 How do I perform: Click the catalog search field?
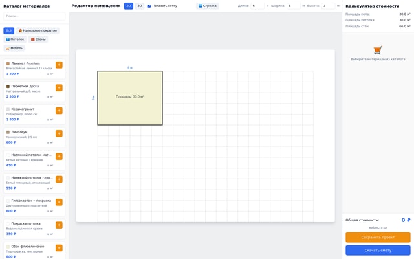click(34, 16)
